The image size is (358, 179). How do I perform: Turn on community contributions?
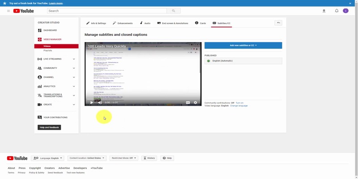point(239,103)
